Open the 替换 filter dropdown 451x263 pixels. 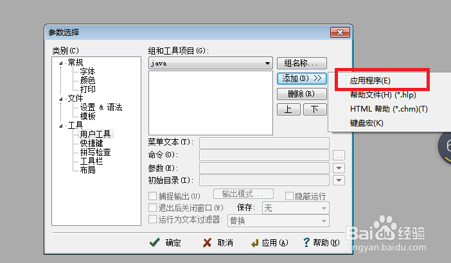click(278, 221)
